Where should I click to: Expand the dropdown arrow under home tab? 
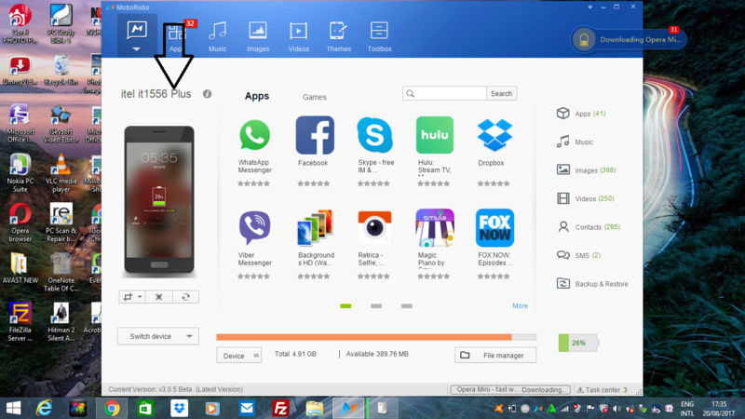point(136,49)
